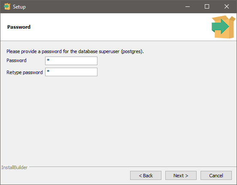Maximize the Setup window
Screen dimensions: 237x185
click(x=207, y=6)
